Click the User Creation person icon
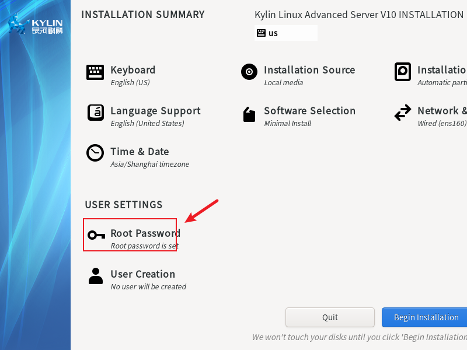This screenshot has width=467, height=350. pyautogui.click(x=96, y=276)
